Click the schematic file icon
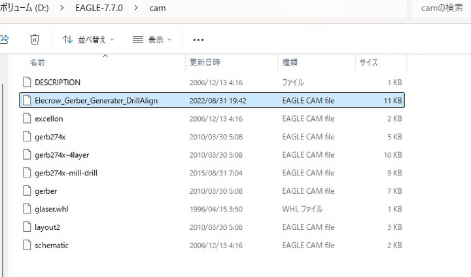 click(27, 245)
